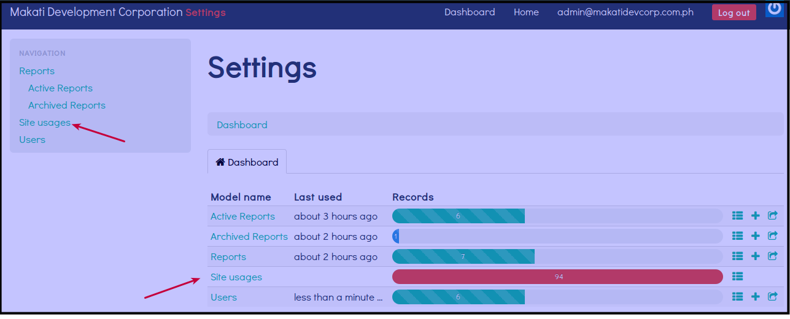Click Site usages records bar showing 94
Viewport: 790px width, 319px height.
pyautogui.click(x=557, y=277)
